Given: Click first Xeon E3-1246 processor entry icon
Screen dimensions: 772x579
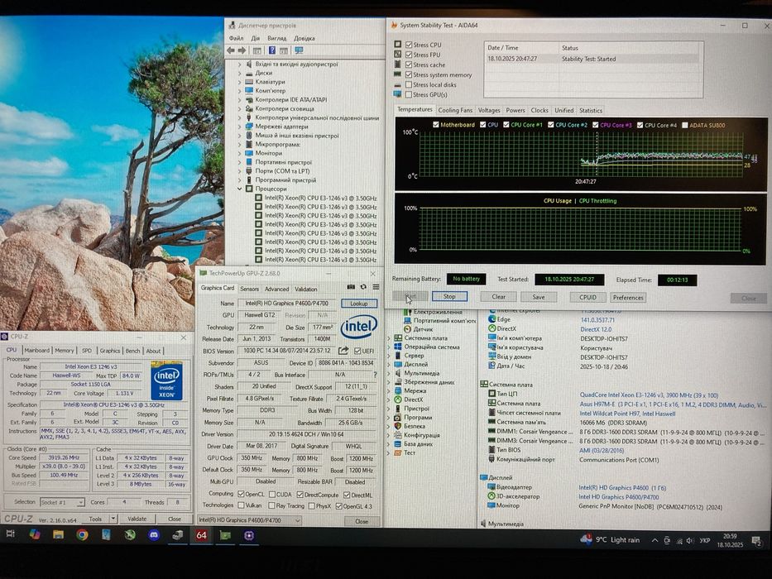Looking at the screenshot, I should [258, 198].
